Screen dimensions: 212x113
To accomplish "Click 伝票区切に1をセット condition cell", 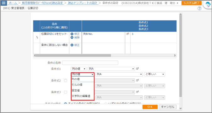I will tap(54, 37).
